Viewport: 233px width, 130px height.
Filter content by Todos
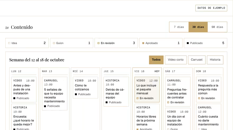click(x=156, y=60)
